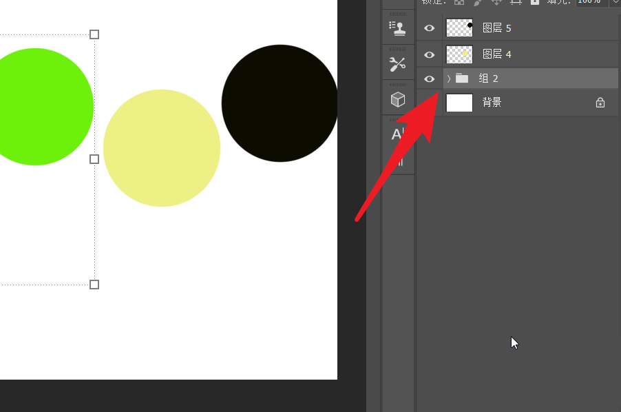
Task: Click the 图层 4 layer thumbnail
Action: point(459,54)
